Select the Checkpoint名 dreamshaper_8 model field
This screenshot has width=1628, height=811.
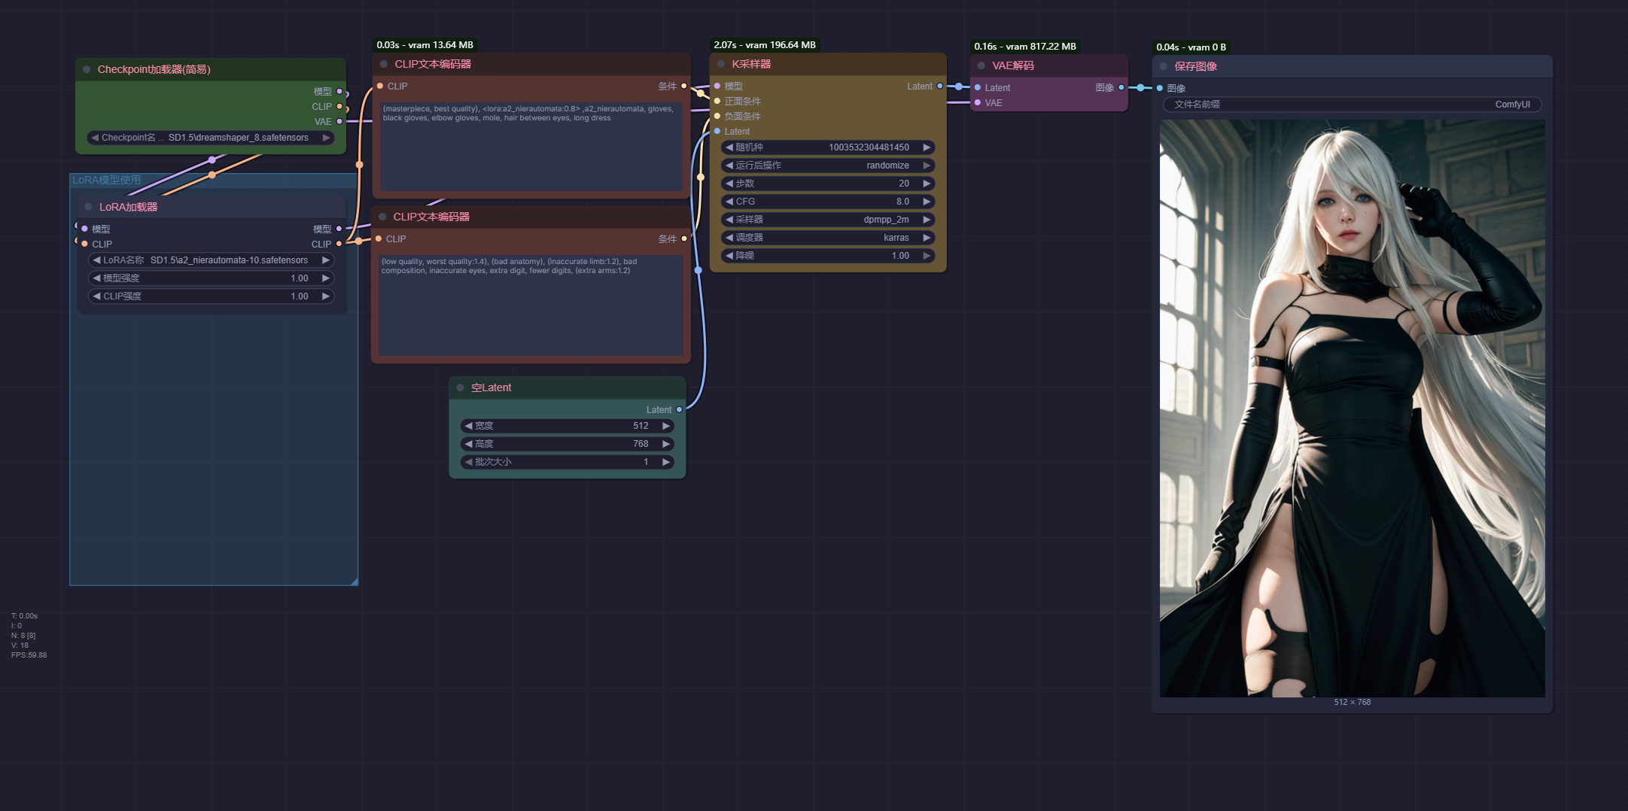pyautogui.click(x=211, y=138)
